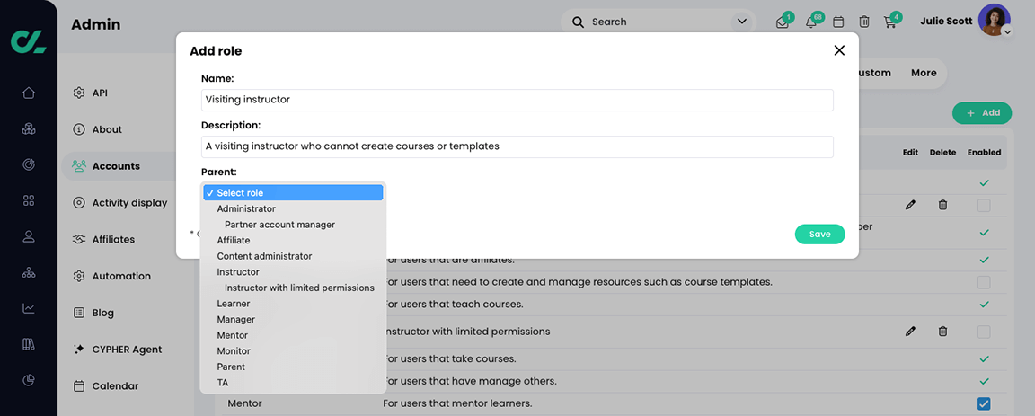The width and height of the screenshot is (1035, 416).
Task: Choose the highlighted Select role option
Action: pos(292,193)
